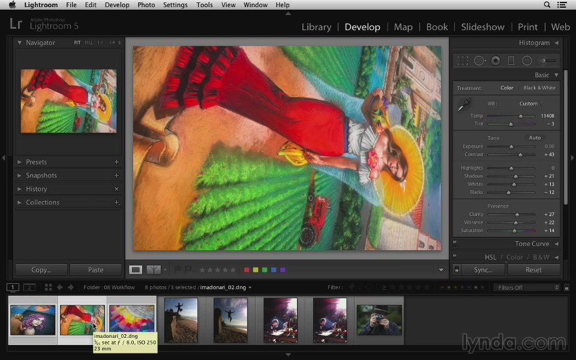
Task: Choose the Radial Filter tool
Action: click(x=527, y=61)
